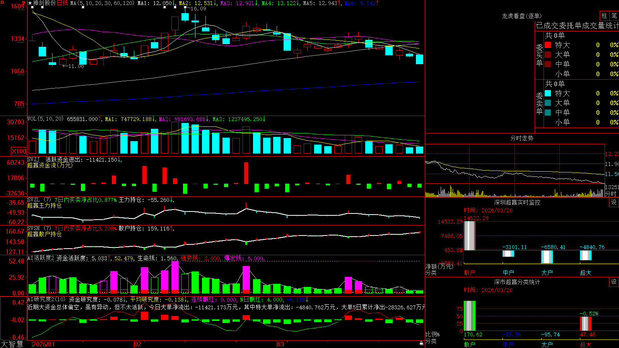
Task: Select the 龙虎看盘(逐单) panel title
Action: 522,16
